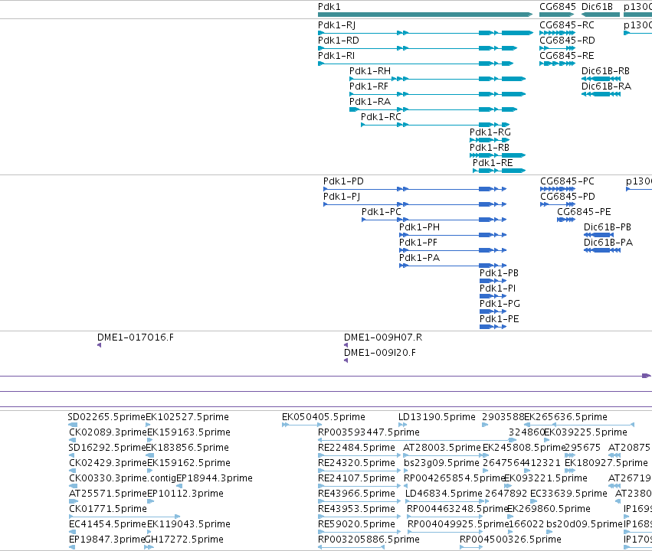Click feature DME1-009H07.R
652x551 pixels.
[x=346, y=345]
